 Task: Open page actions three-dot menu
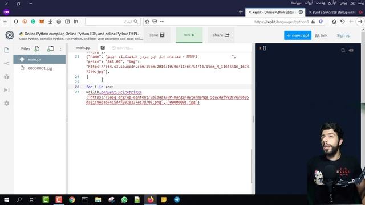[x=162, y=22]
